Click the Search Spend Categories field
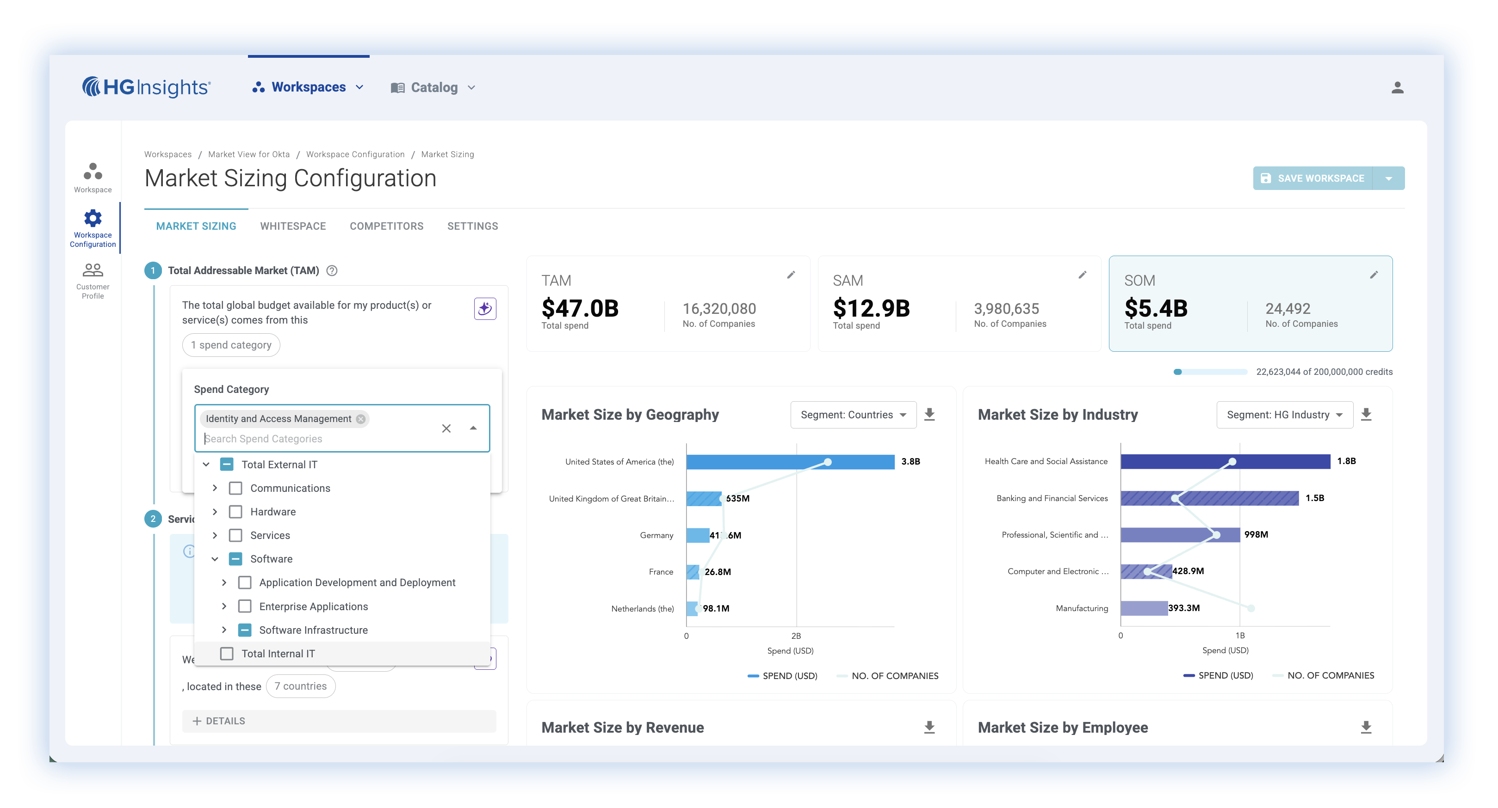The image size is (1498, 808). click(x=314, y=439)
